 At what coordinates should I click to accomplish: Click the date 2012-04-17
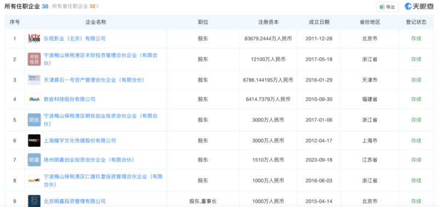319,141
